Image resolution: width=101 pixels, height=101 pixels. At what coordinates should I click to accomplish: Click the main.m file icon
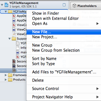(18, 52)
